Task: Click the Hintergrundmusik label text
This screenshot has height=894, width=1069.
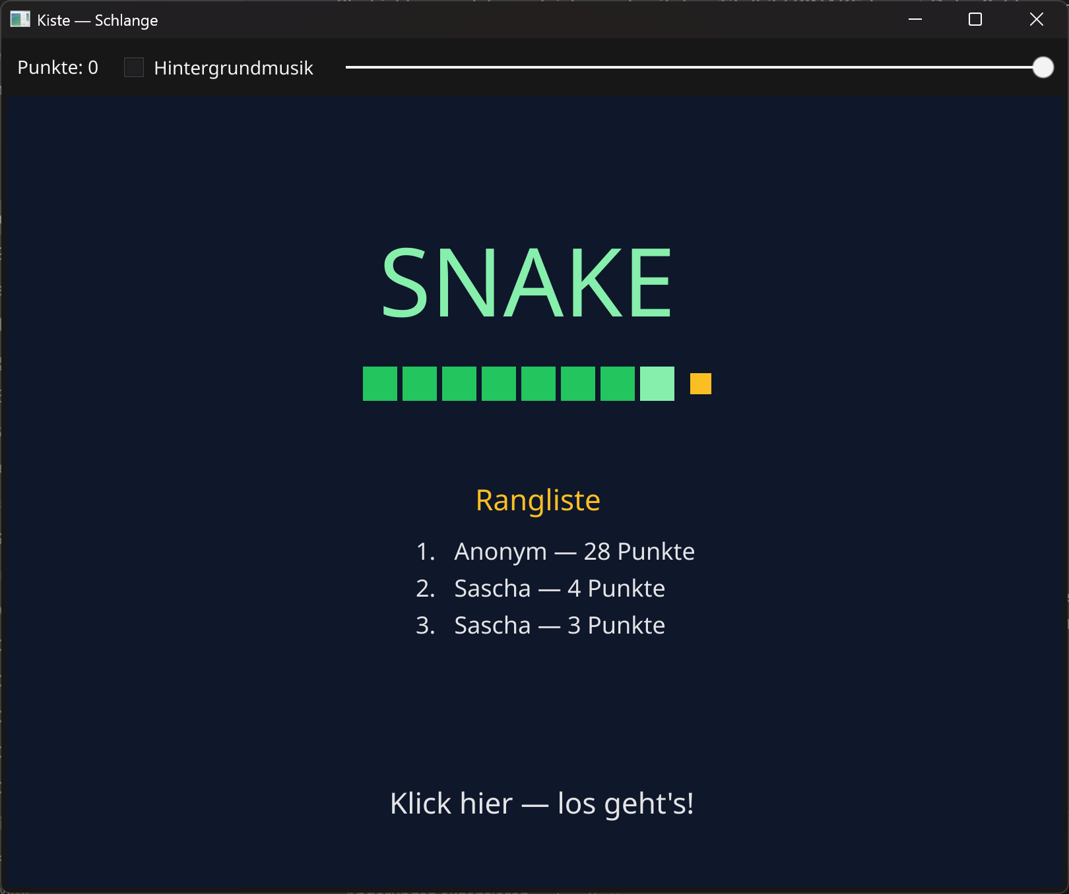Action: pos(234,68)
